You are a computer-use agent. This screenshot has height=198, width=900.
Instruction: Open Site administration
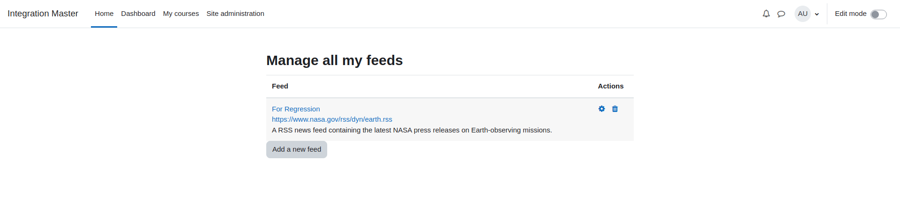pos(235,14)
